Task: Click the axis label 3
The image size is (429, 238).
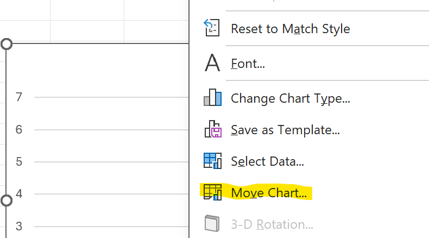Action: [x=19, y=226]
